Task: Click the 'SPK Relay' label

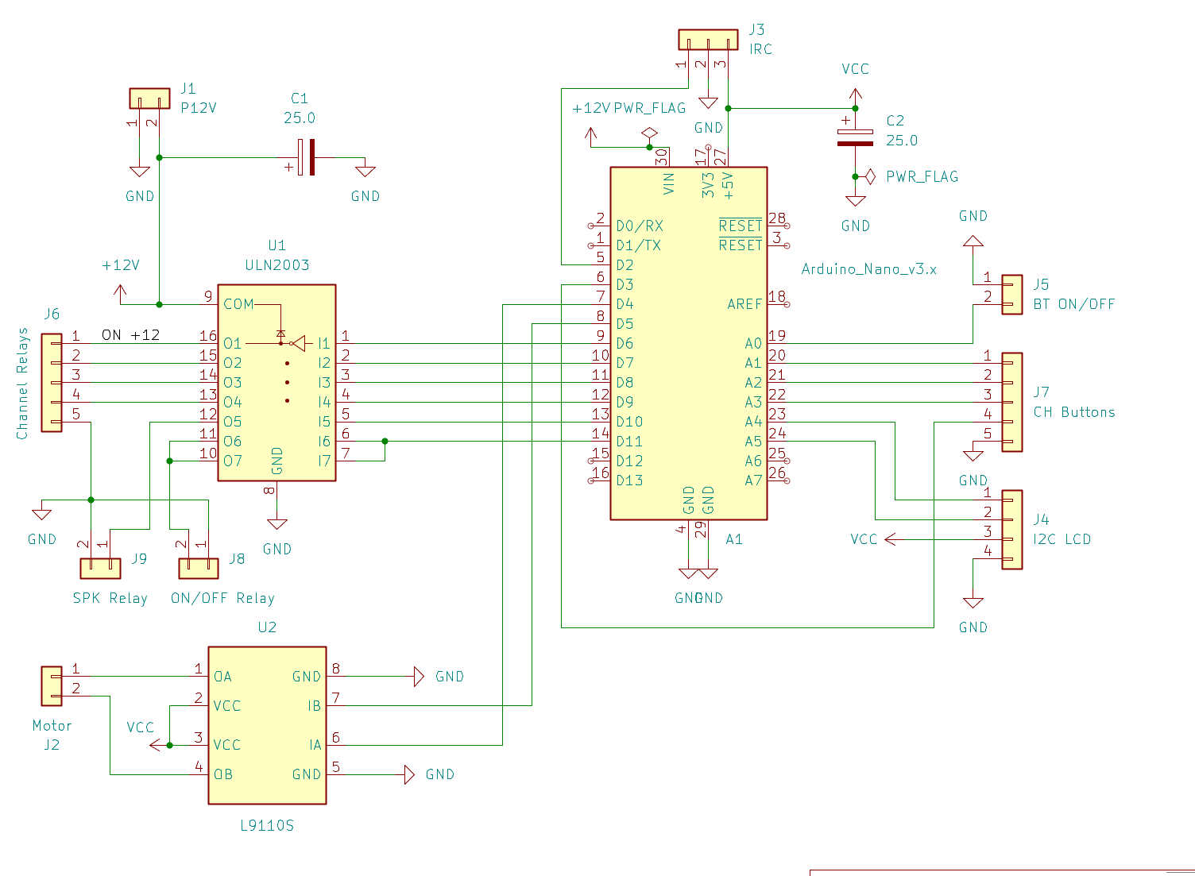Action: (110, 598)
